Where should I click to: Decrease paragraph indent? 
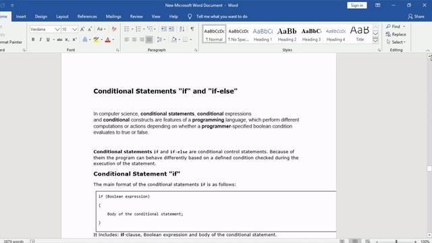[x=163, y=29]
